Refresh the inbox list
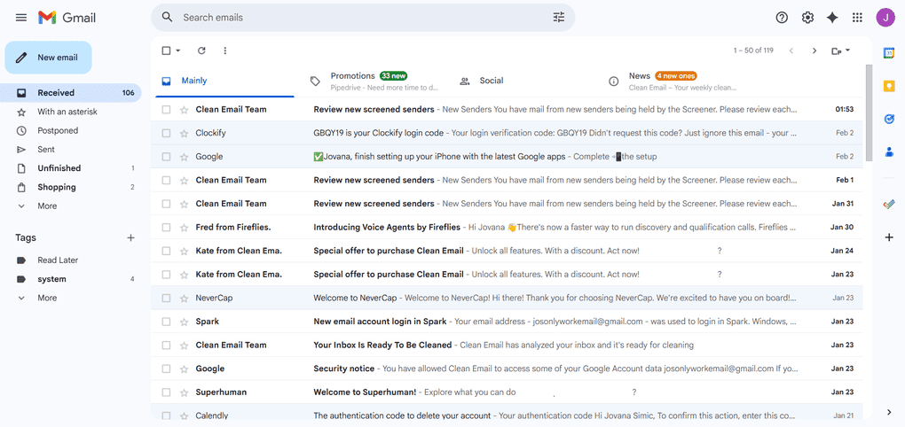This screenshot has height=427, width=905. (201, 50)
